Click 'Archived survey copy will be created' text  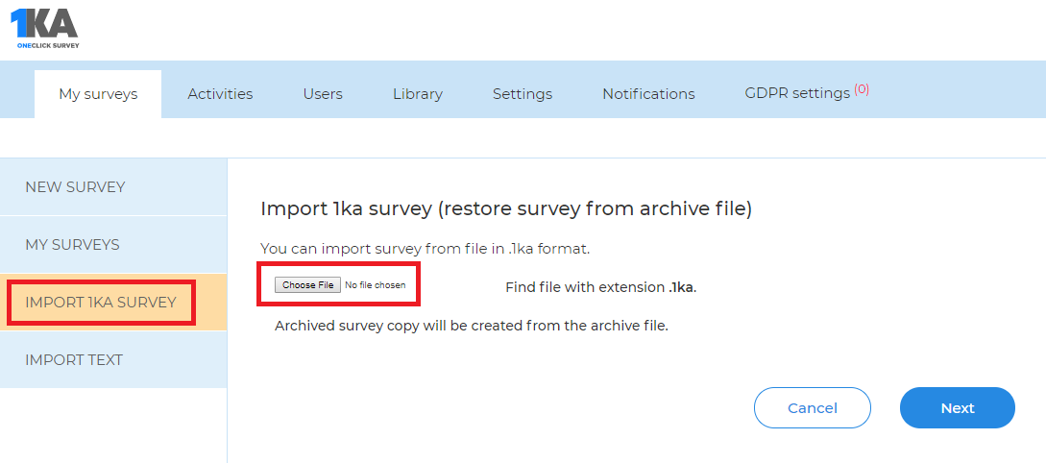click(x=472, y=327)
